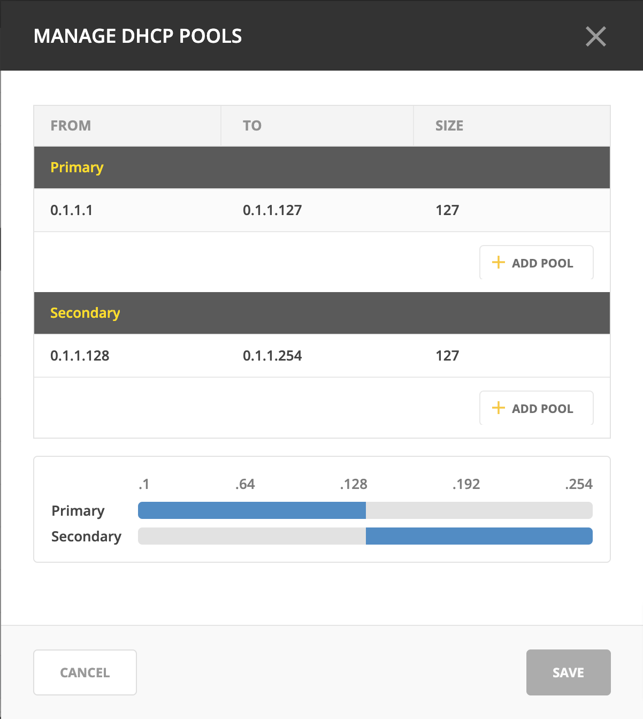Click the blue Secondary range bar segment
Viewport: 643px width, 719px height.
479,536
